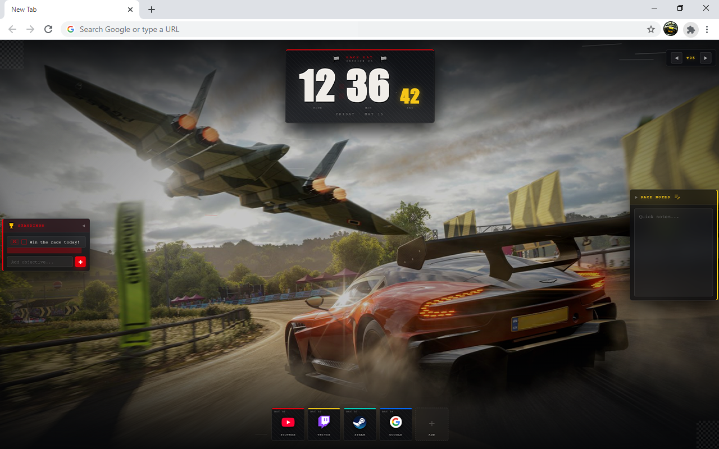Open the Extensions puzzle menu
This screenshot has width=719, height=449.
691,29
